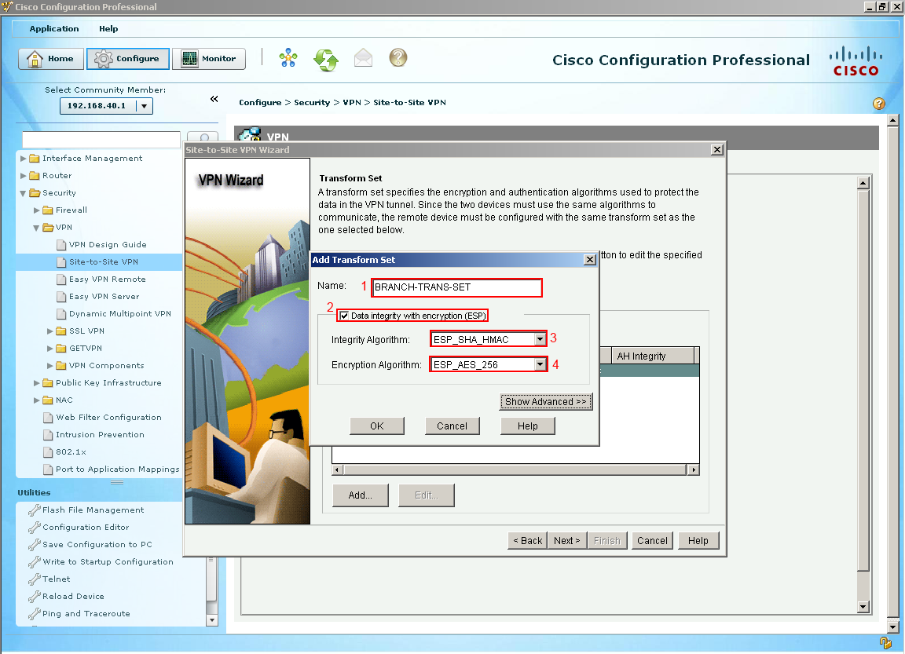Click the wizard Next > button
The width and height of the screenshot is (905, 654).
(x=566, y=541)
